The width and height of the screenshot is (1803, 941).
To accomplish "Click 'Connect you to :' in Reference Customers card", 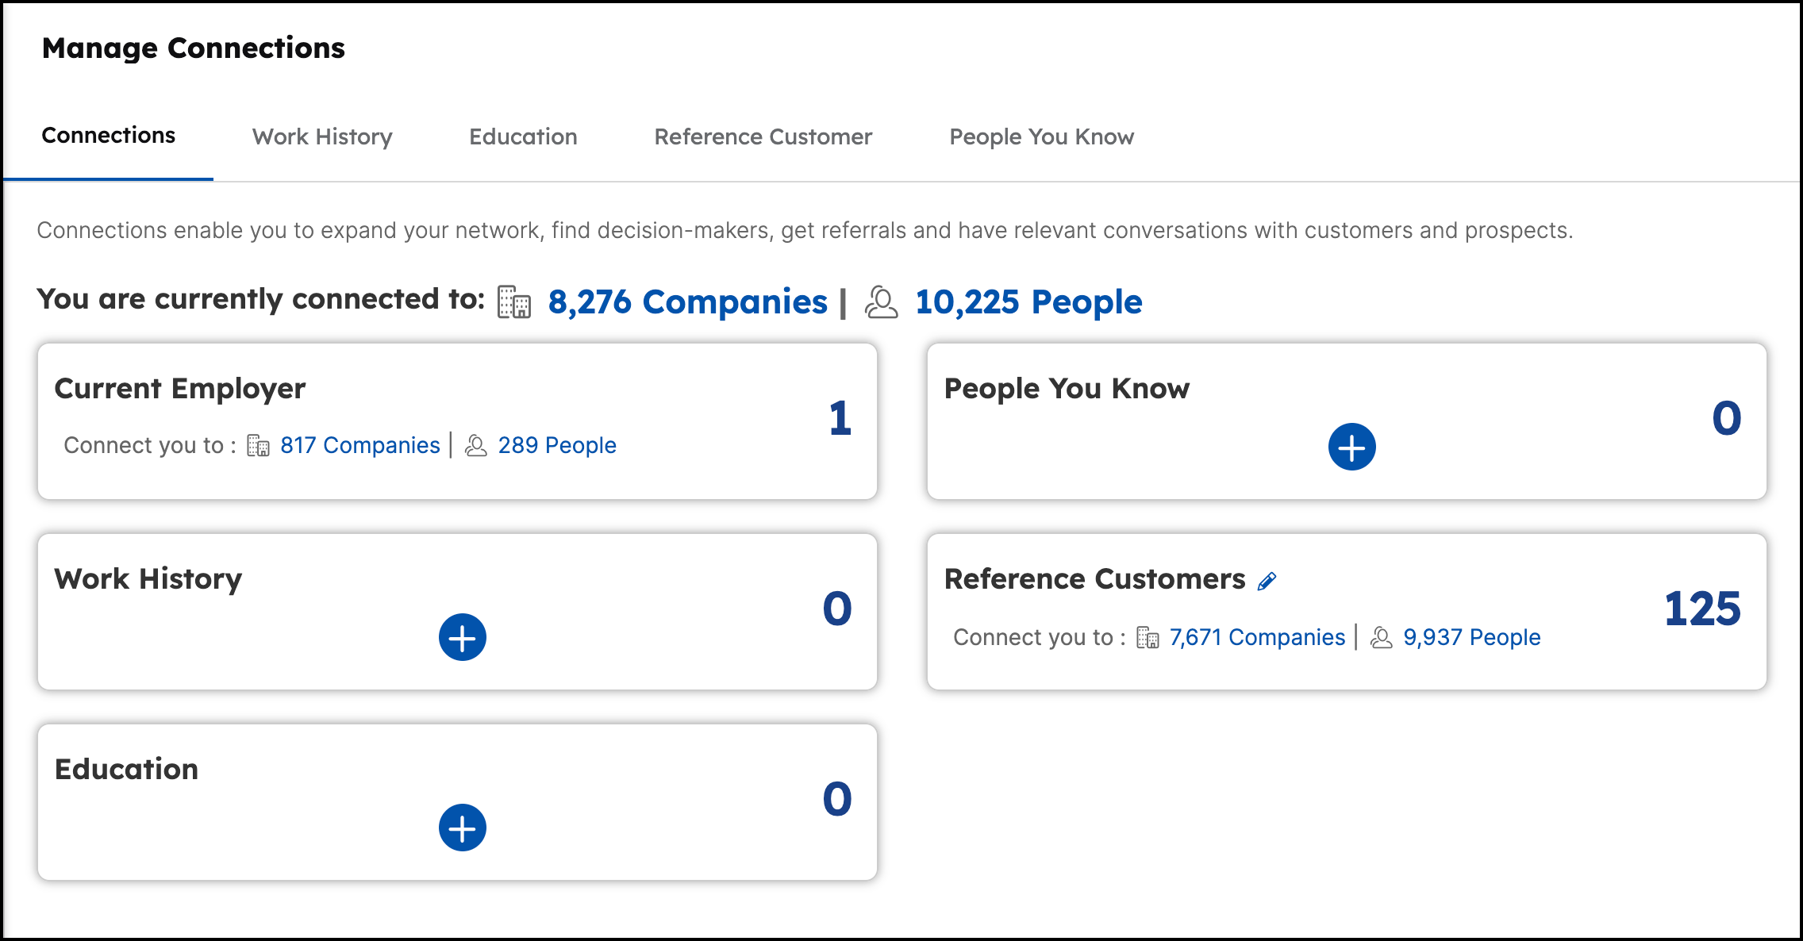I will click(x=1039, y=637).
